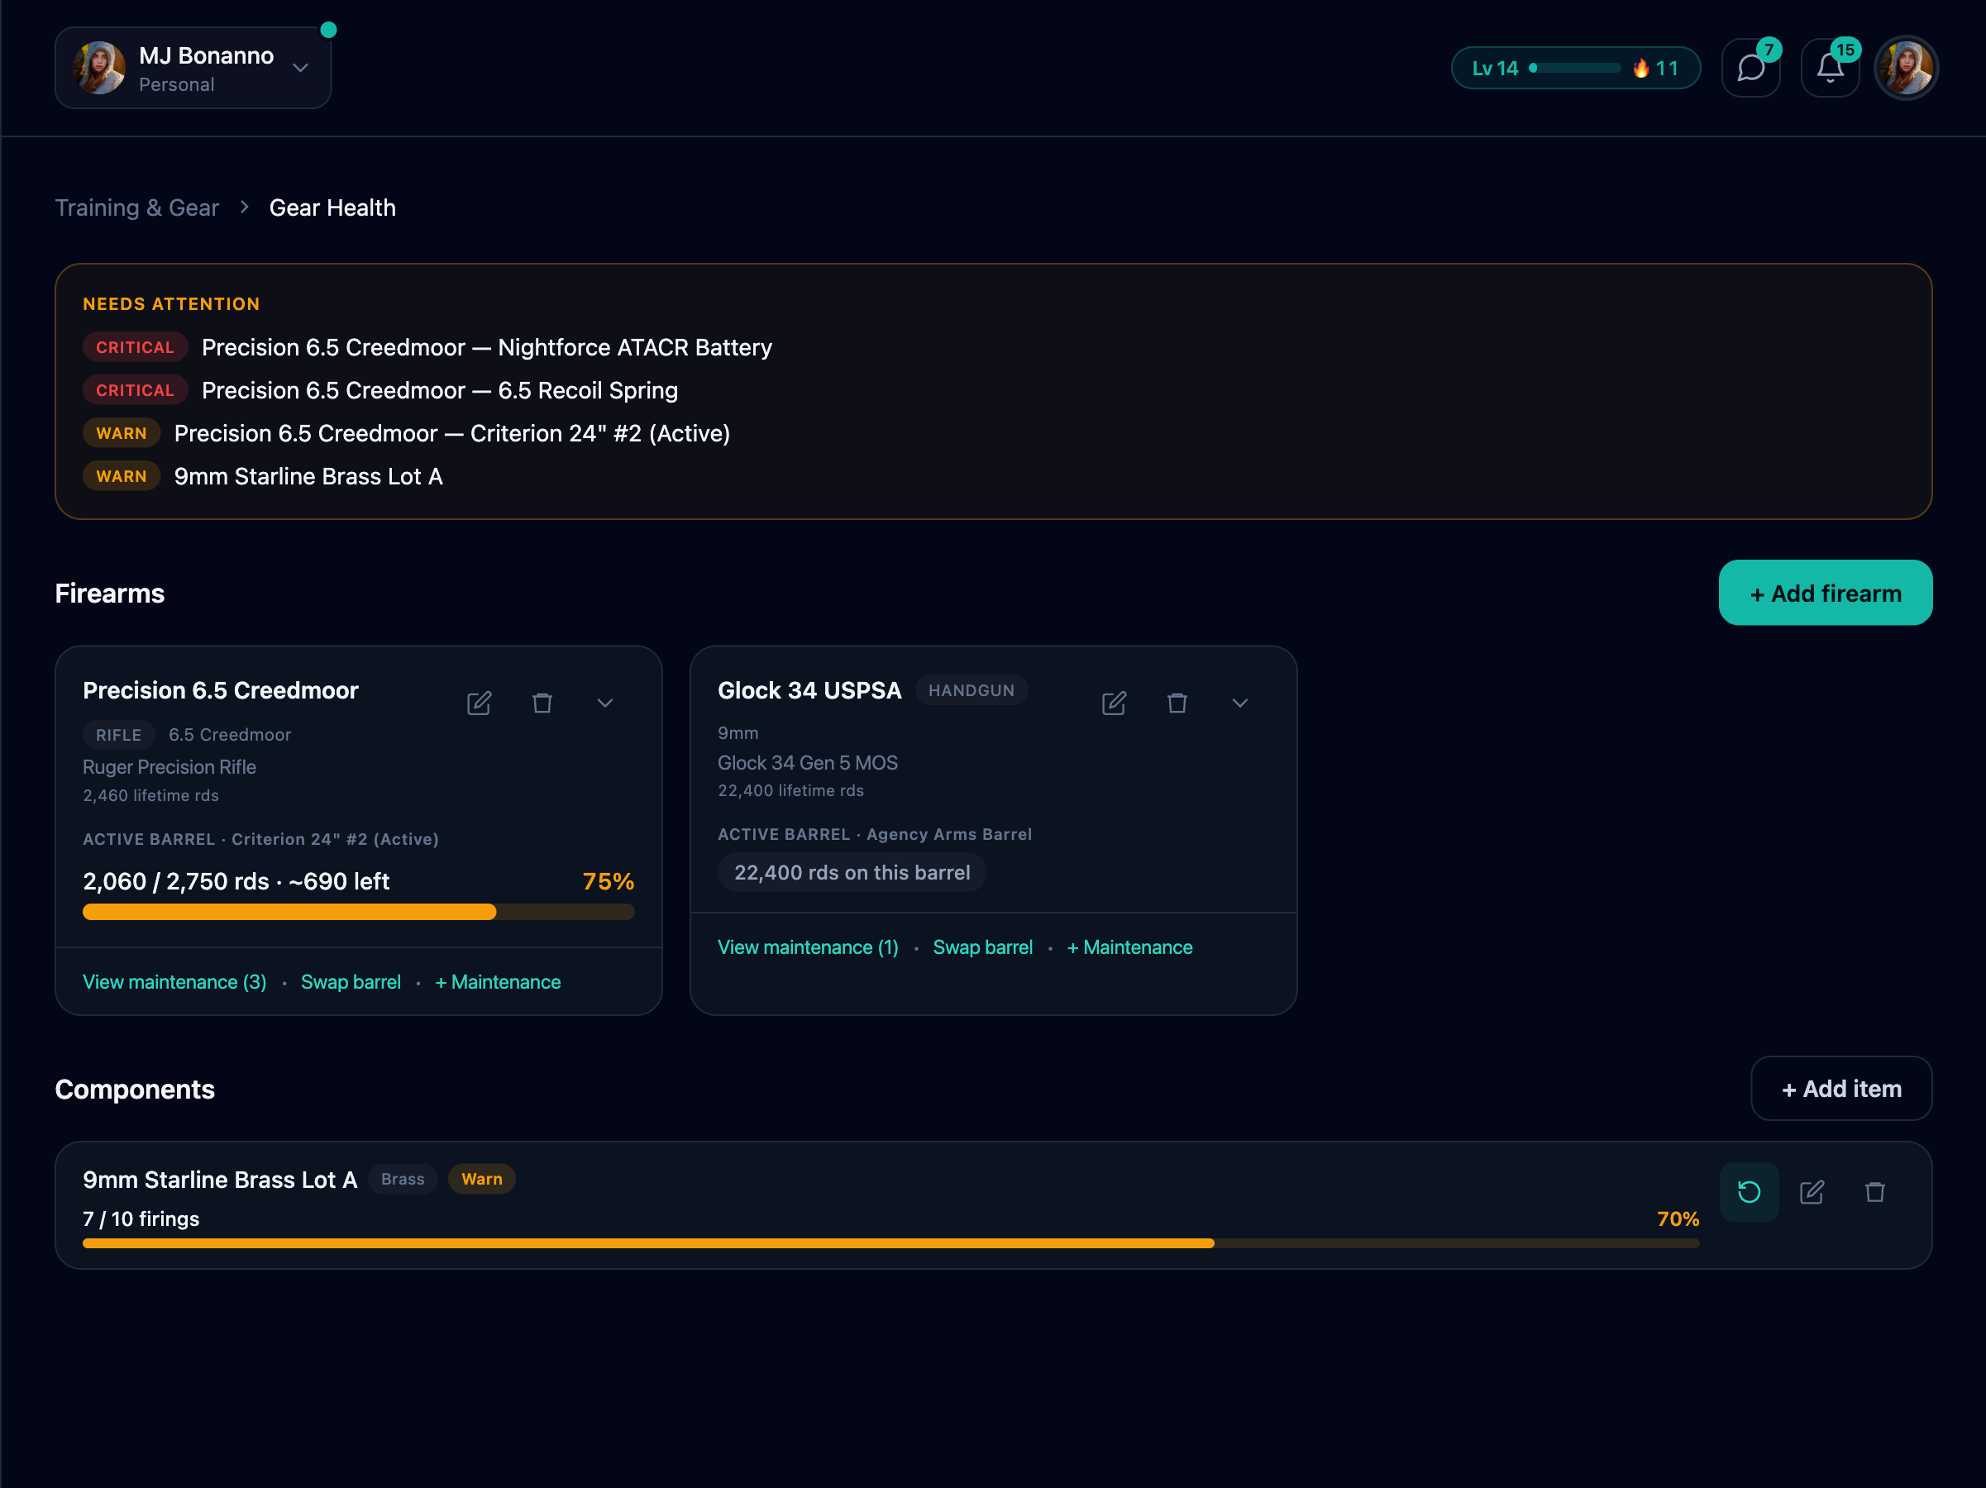The width and height of the screenshot is (1986, 1488).
Task: Click the MJ Bonanno avatar thumbnail
Action: point(98,69)
